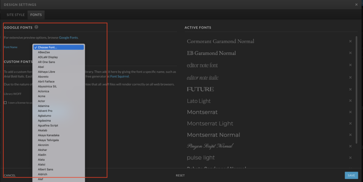The image size is (363, 182).
Task: Select Abel font option
Action: point(59,67)
